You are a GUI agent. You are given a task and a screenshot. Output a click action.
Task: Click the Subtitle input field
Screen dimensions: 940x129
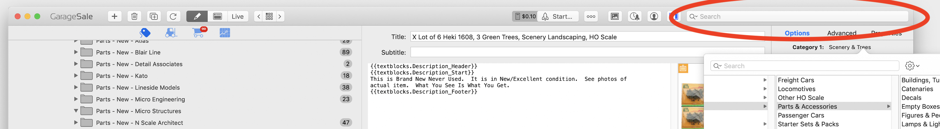point(587,52)
